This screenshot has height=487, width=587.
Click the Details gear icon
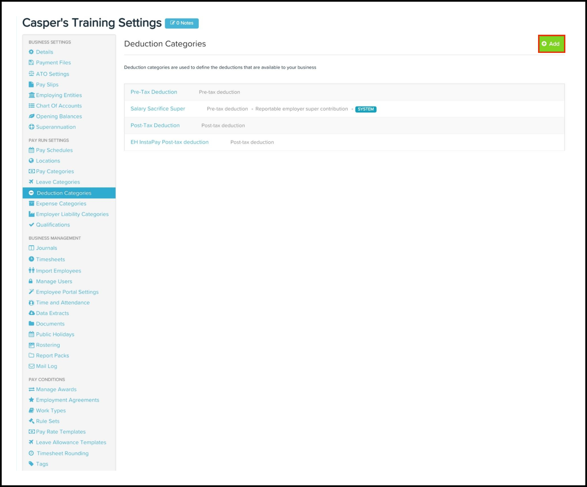click(31, 52)
